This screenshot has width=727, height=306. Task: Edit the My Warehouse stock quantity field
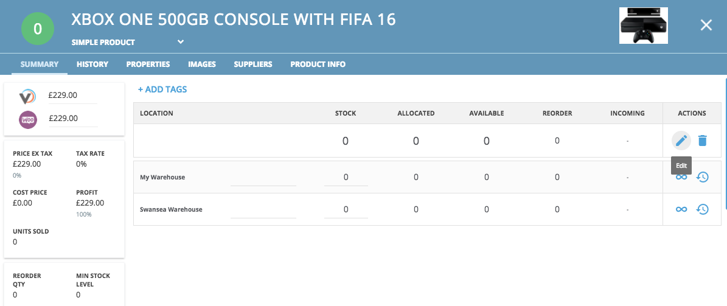tap(346, 178)
